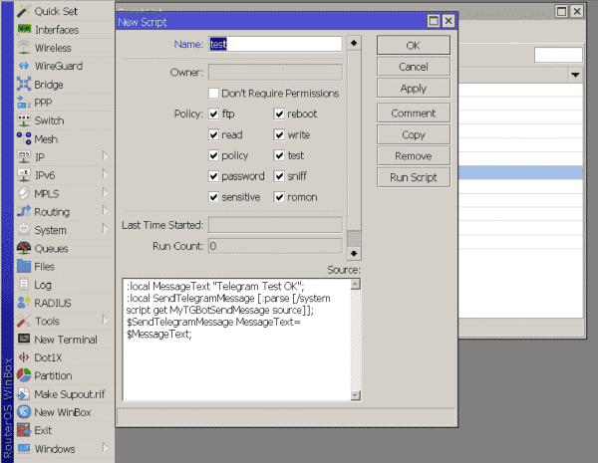Click the IPv6 menu icon
Screen dimensions: 598x463
24,175
